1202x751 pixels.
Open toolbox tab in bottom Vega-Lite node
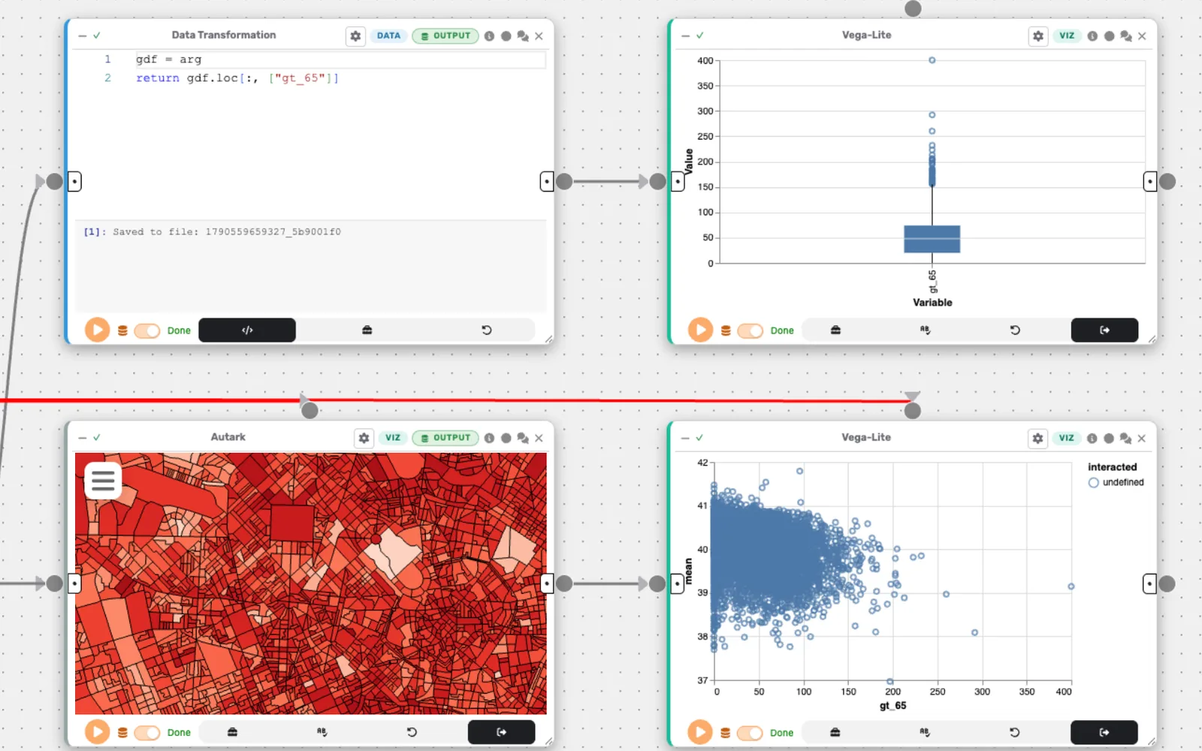tap(835, 732)
